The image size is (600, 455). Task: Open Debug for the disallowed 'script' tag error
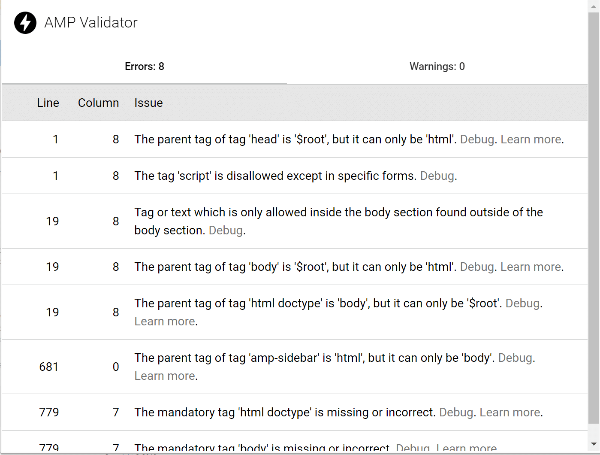(x=437, y=176)
